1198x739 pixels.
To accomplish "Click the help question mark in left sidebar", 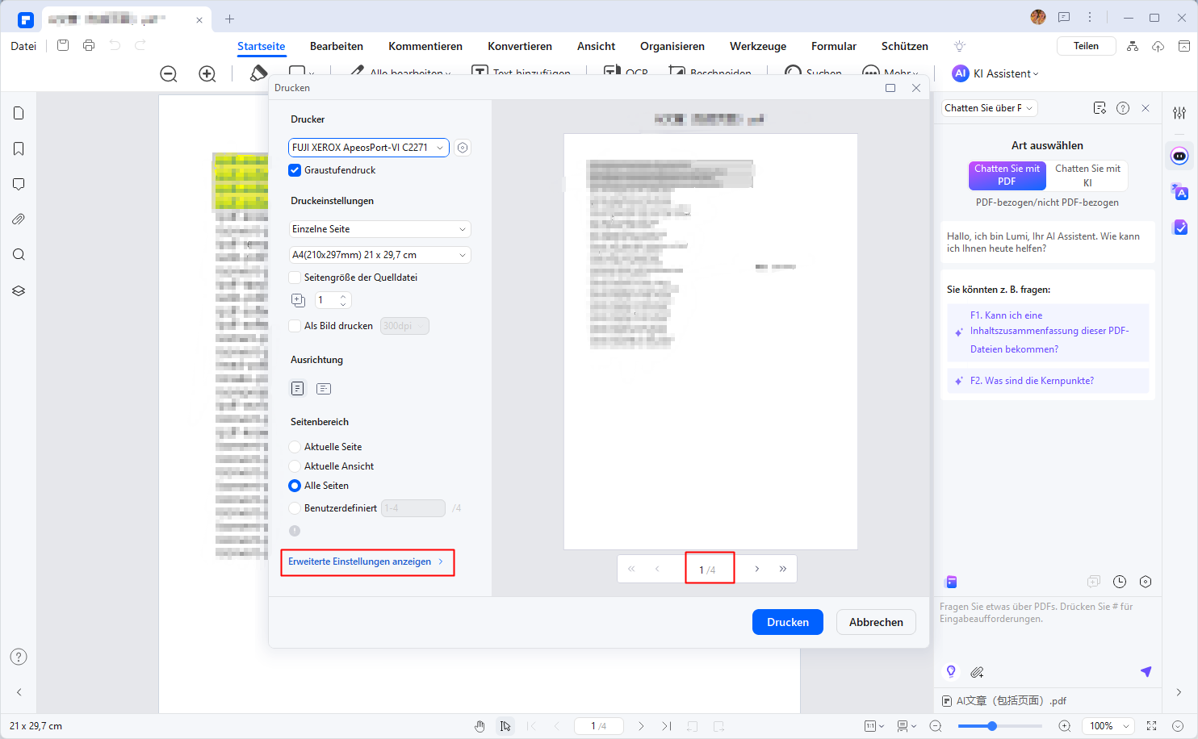I will (x=19, y=657).
